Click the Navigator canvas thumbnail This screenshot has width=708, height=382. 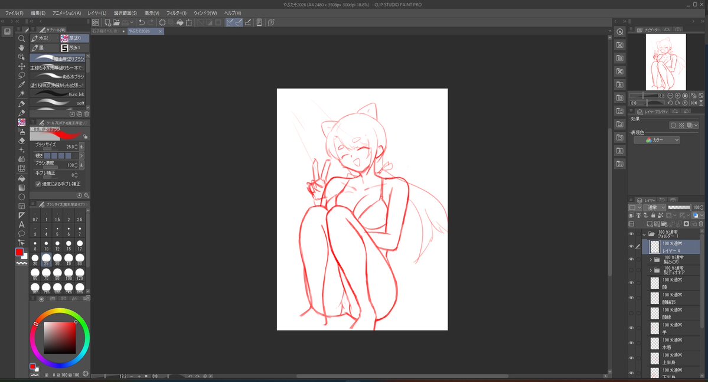pos(665,62)
